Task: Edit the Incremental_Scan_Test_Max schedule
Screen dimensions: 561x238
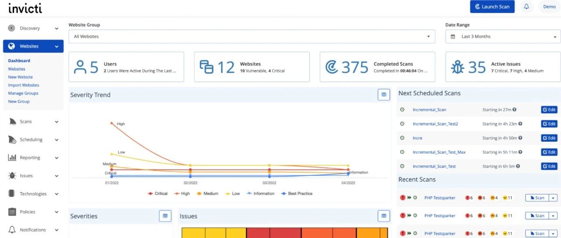Action: pyautogui.click(x=549, y=152)
